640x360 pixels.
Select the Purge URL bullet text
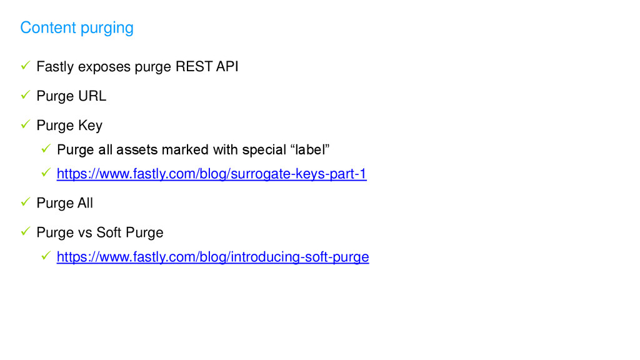pyautogui.click(x=71, y=96)
